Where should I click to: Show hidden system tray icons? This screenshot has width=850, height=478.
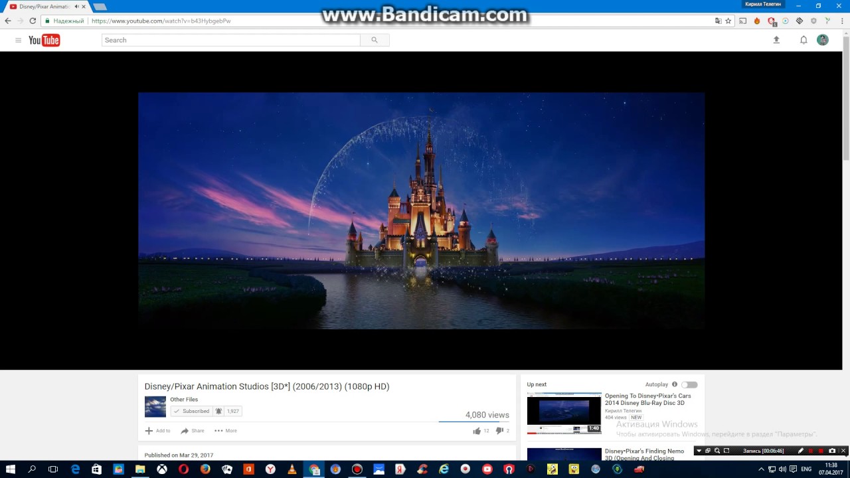[x=761, y=469]
